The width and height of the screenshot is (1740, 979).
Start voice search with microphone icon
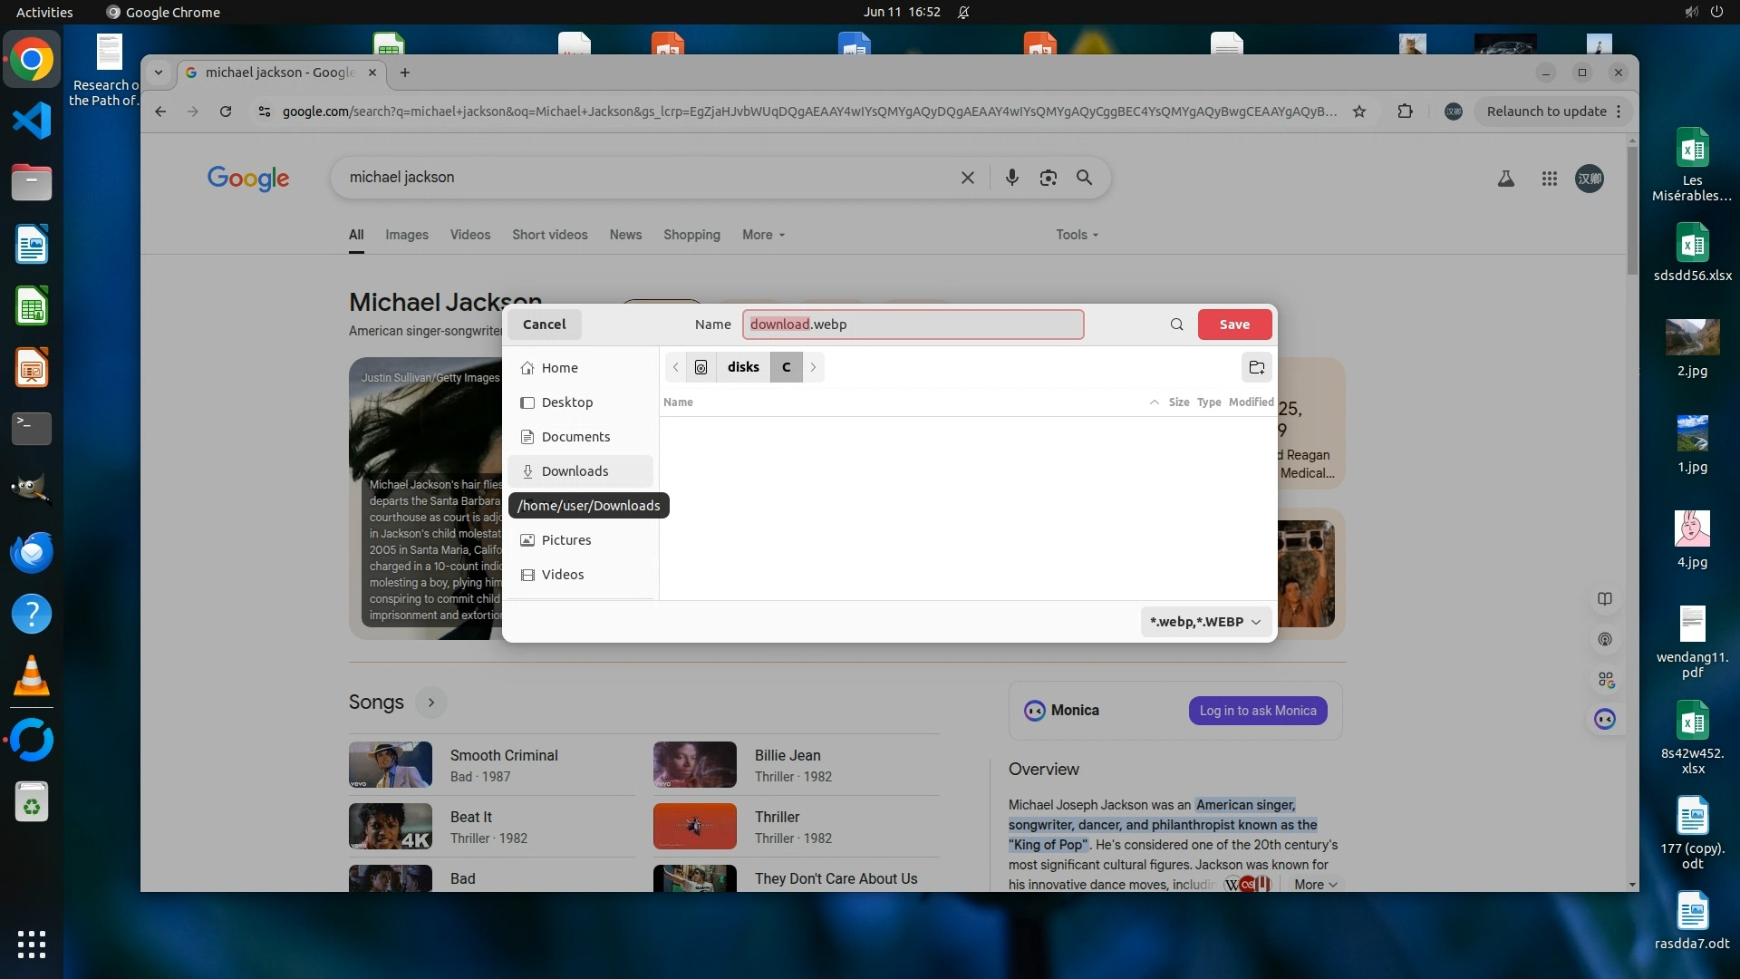point(1011,178)
